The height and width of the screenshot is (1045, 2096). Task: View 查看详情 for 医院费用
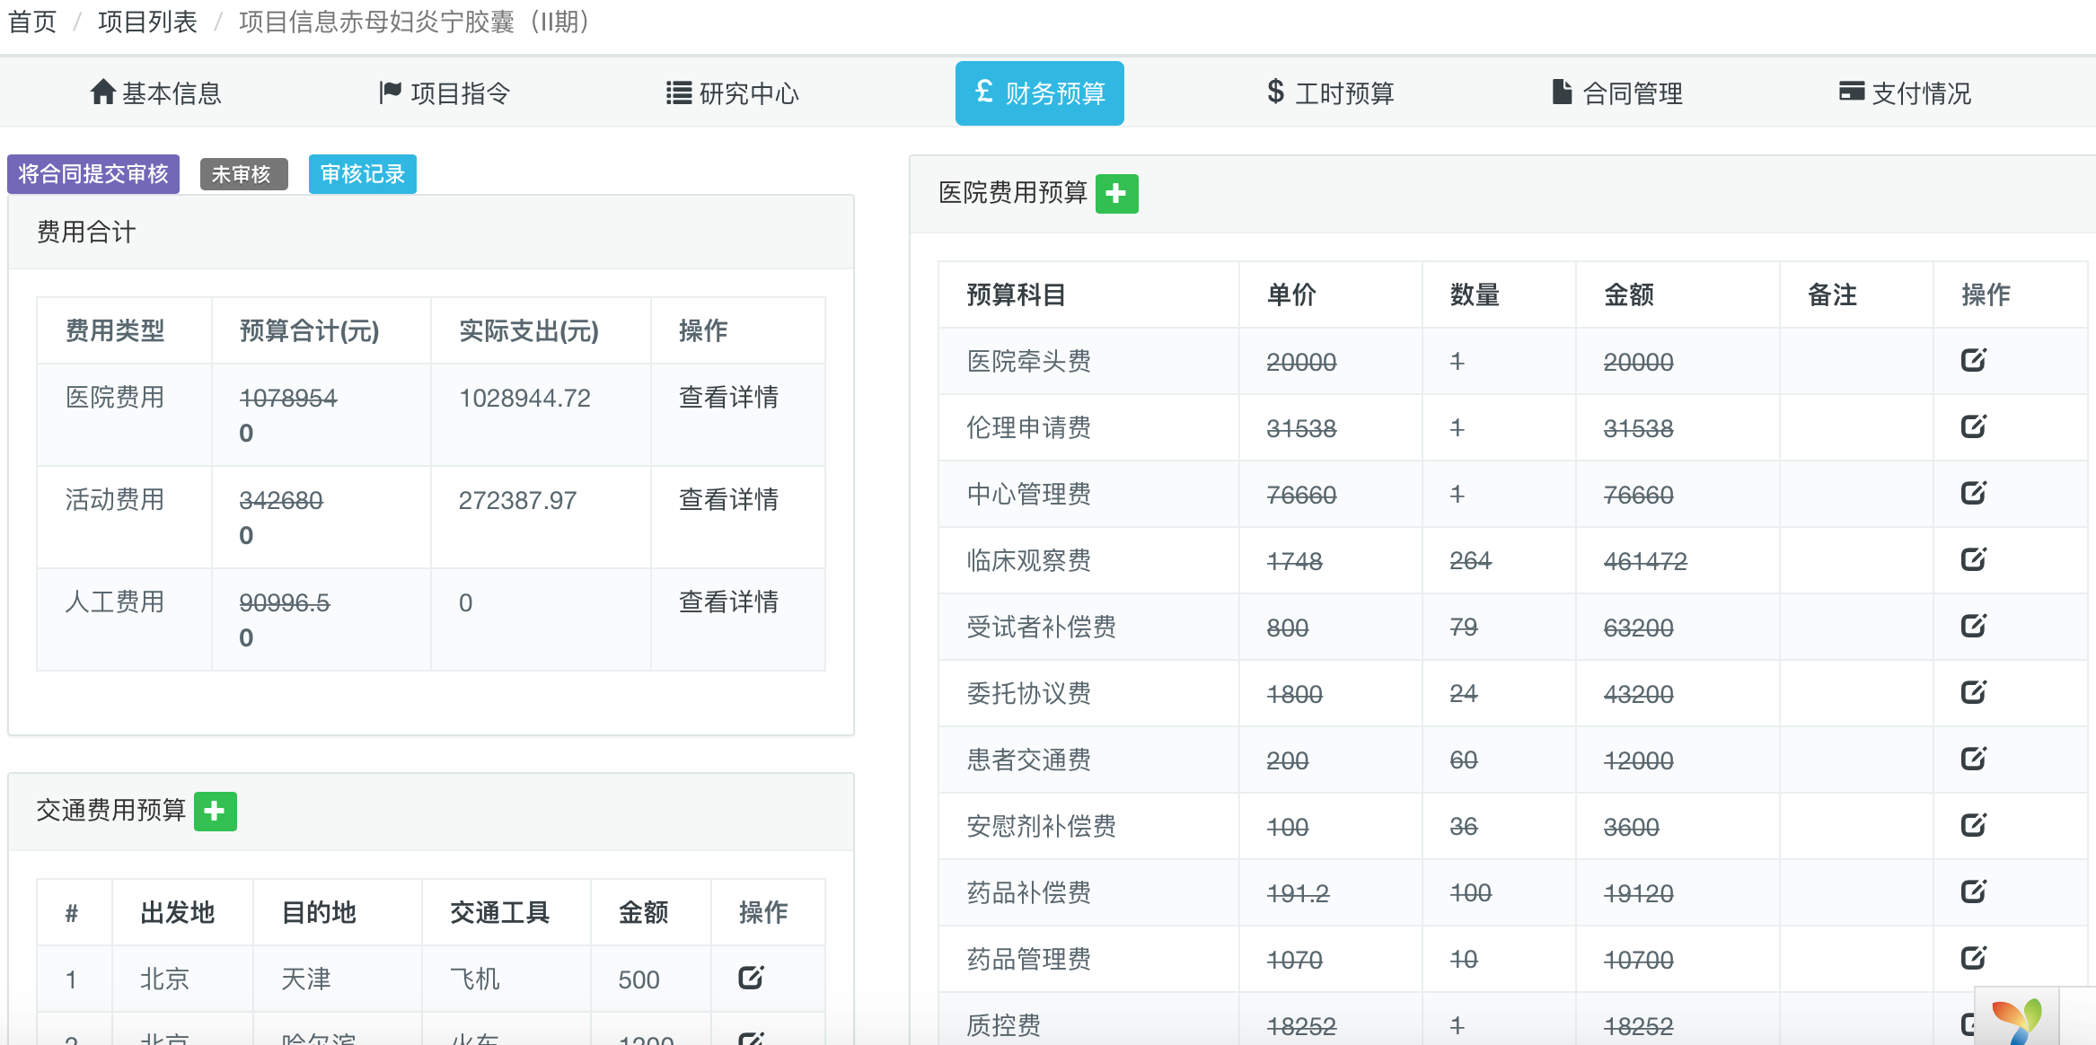[728, 397]
